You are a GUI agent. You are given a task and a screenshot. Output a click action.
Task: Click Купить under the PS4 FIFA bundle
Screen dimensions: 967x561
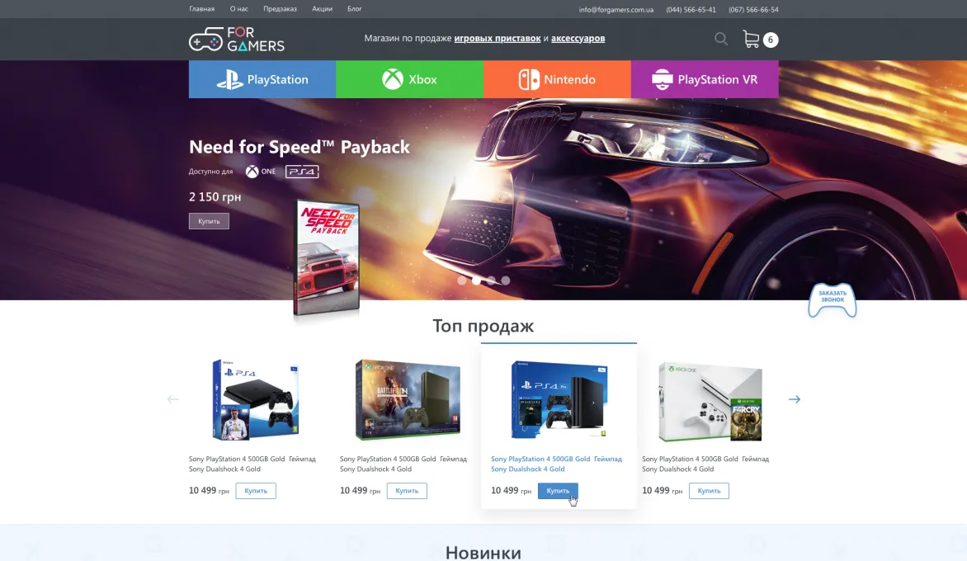pos(256,491)
